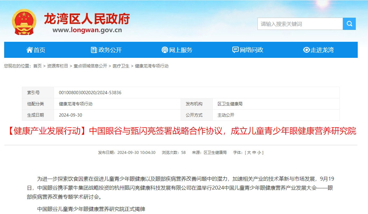The width and height of the screenshot is (368, 214).
Task: Click the 发布机构 label cell
Action: tap(197, 104)
